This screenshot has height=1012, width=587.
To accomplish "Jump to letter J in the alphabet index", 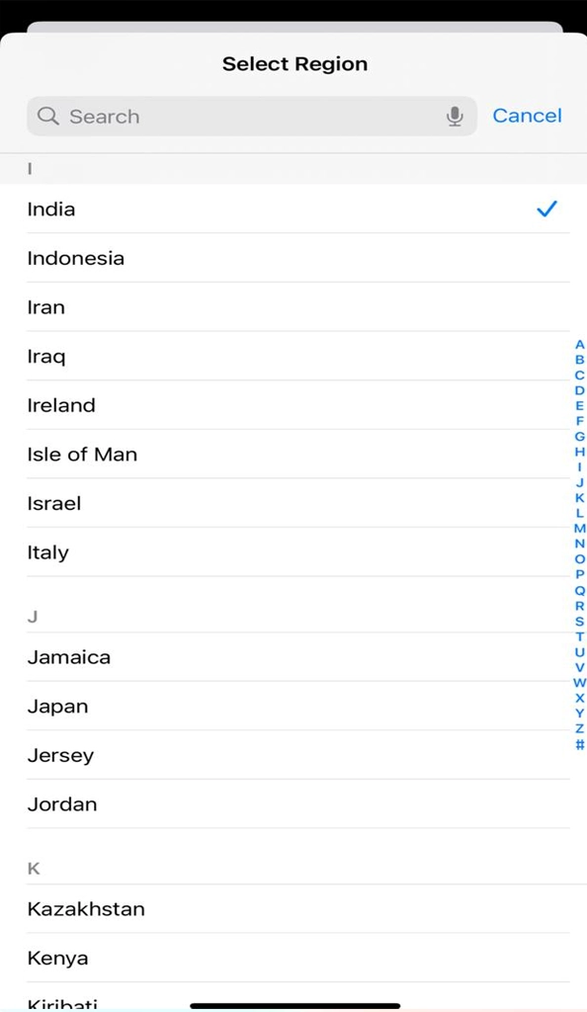I will pos(579,483).
